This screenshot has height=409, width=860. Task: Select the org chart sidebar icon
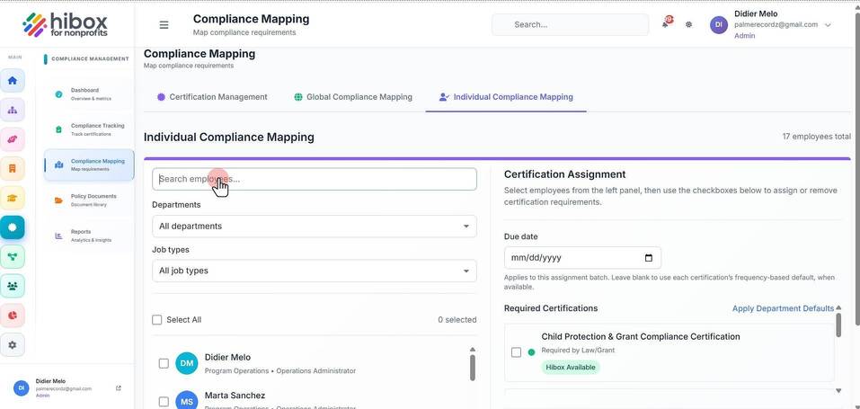[13, 110]
